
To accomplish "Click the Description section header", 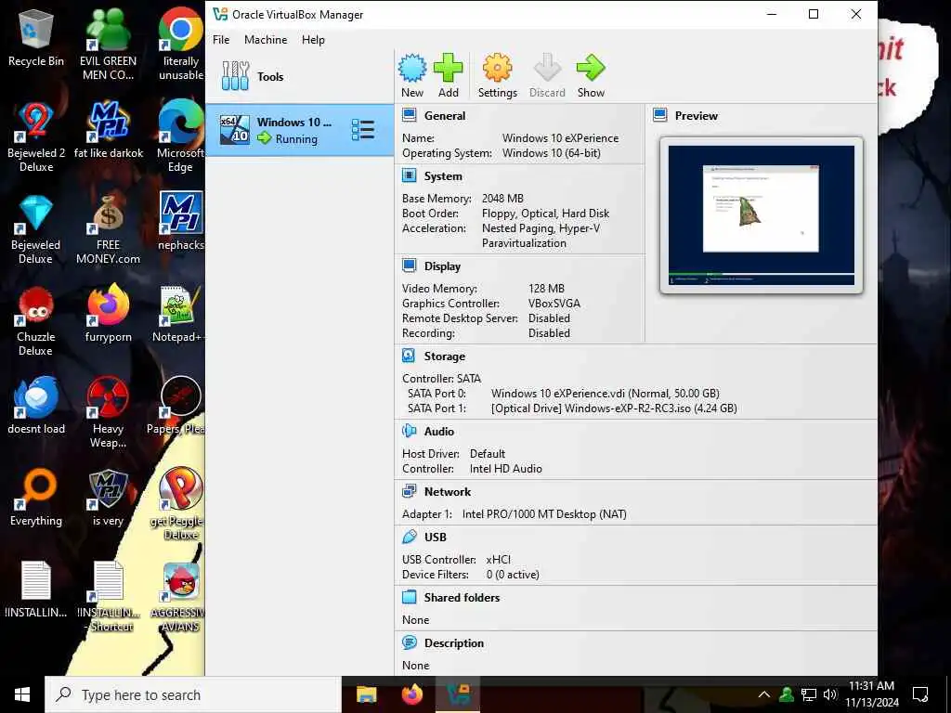I will (x=454, y=643).
